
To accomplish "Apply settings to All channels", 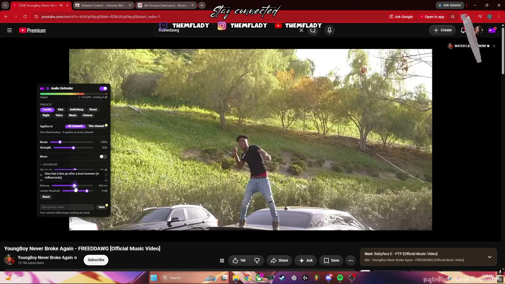I will (75, 126).
